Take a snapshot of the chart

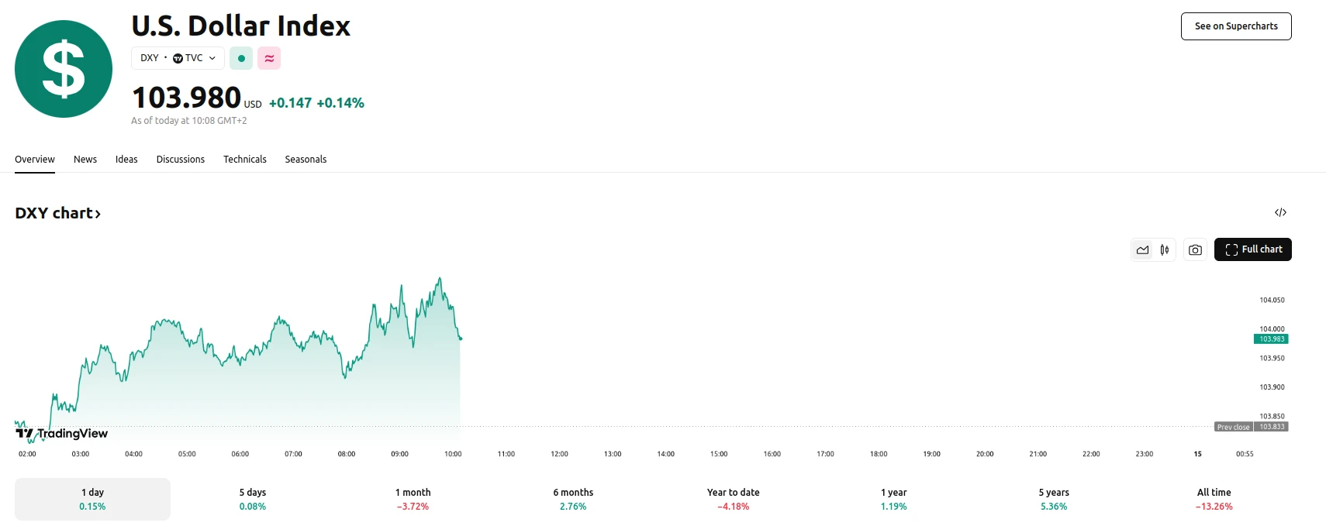pyautogui.click(x=1194, y=249)
